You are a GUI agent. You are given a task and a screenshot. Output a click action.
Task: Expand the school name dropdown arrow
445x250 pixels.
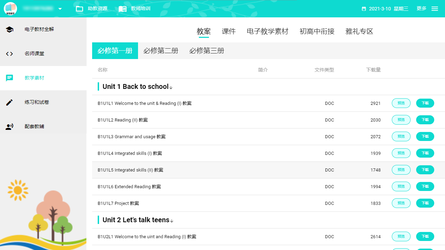[60, 9]
